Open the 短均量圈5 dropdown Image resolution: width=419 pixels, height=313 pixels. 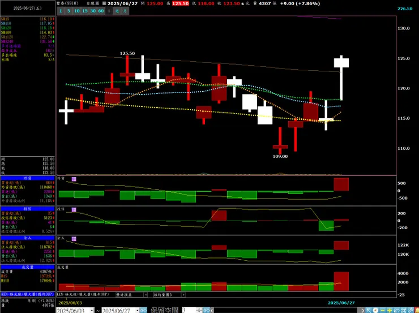183,295
